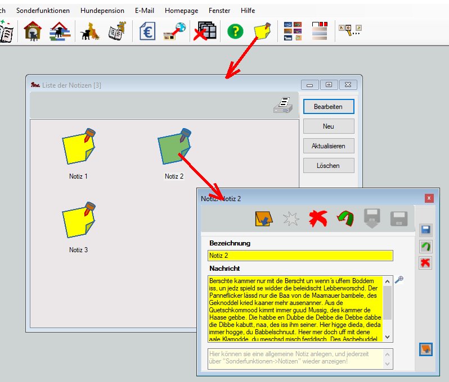Click the close-all-windows red X icon
Screen dimensions: 449x382
point(205,31)
